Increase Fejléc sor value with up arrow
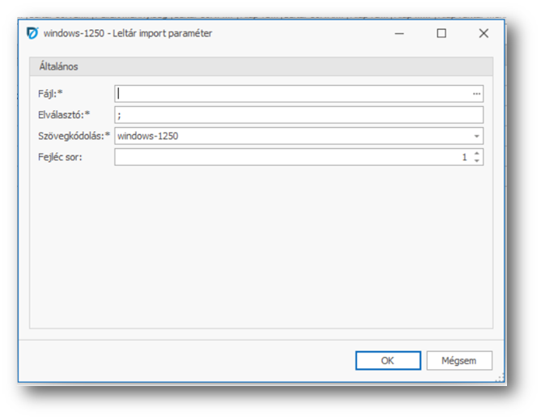The height and width of the screenshot is (420, 541). click(477, 153)
